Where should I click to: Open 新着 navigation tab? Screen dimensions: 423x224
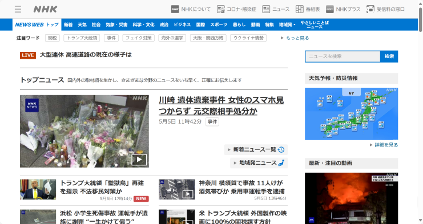click(68, 25)
